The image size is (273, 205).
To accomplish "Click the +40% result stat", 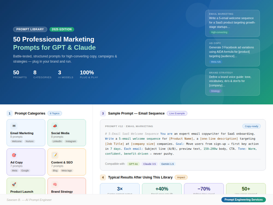I will (x=162, y=189).
